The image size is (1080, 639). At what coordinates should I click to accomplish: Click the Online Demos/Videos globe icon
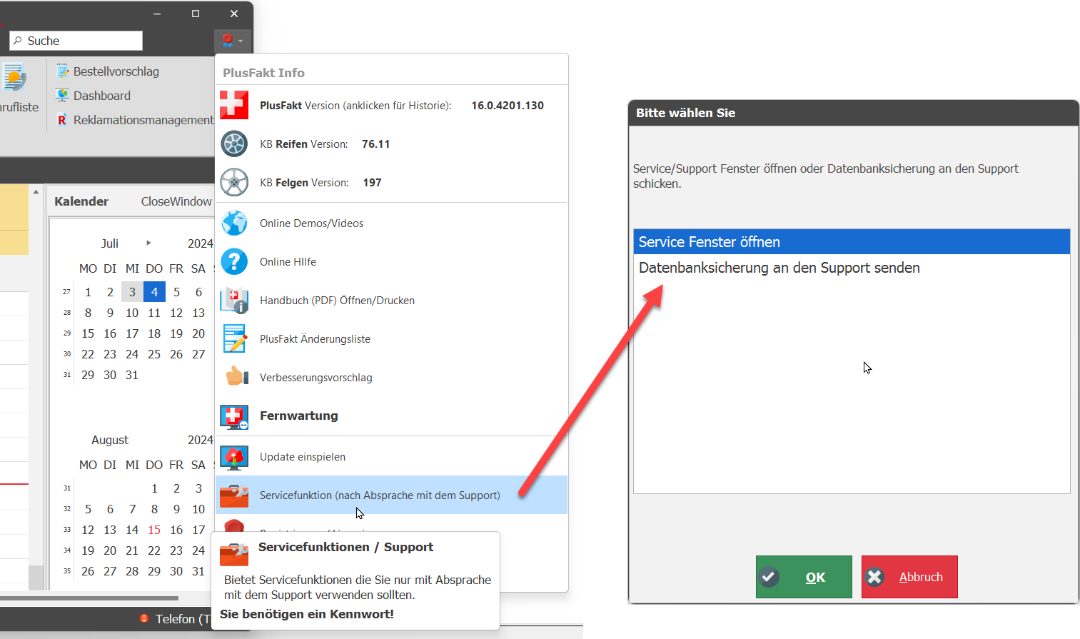coord(234,223)
